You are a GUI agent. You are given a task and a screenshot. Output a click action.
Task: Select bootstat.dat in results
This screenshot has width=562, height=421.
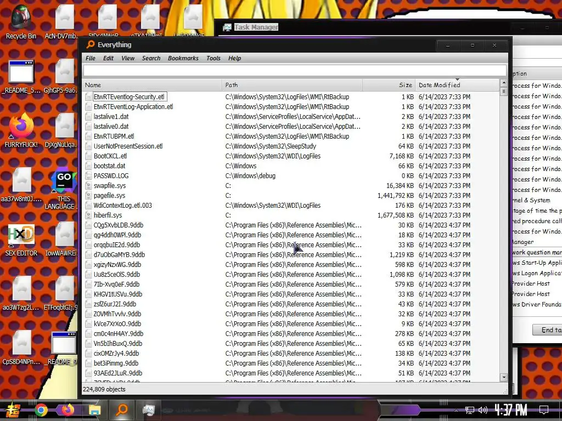[x=291, y=166]
